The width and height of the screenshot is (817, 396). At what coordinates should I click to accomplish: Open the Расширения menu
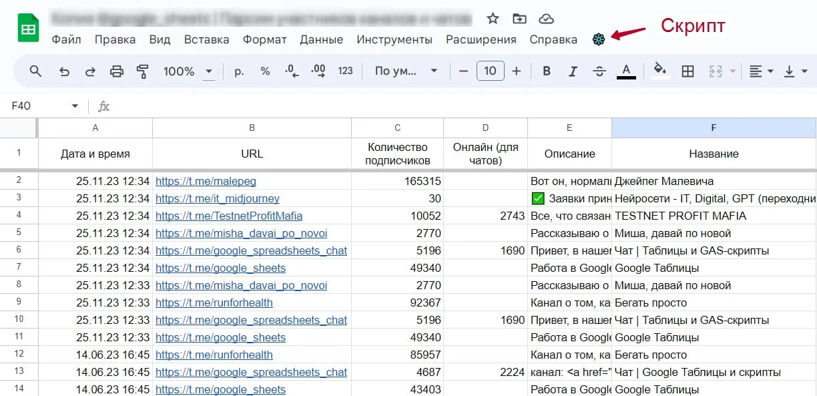(481, 39)
